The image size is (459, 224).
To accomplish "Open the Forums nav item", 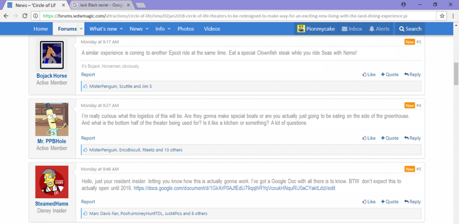I will click(67, 29).
